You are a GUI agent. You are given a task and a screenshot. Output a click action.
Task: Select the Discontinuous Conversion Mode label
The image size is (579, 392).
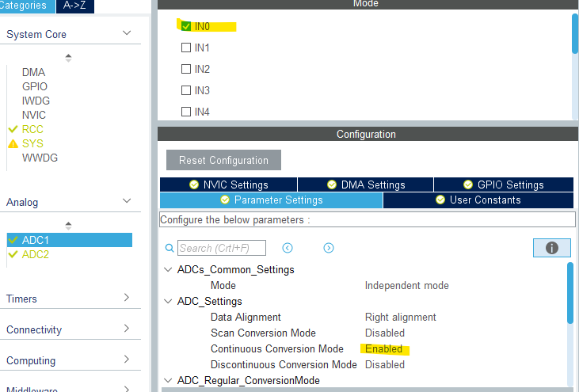click(x=284, y=365)
